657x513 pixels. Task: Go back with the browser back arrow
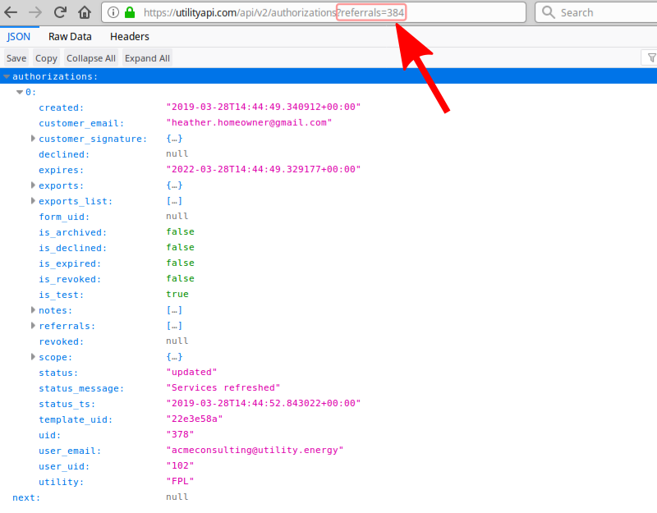(x=11, y=12)
